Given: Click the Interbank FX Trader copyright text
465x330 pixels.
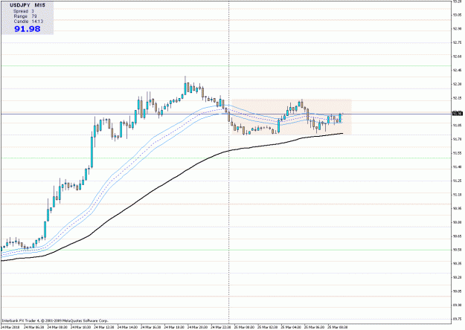Looking at the screenshot, I should (x=55, y=321).
